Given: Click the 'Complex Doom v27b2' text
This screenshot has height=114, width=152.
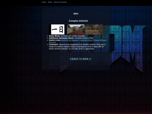Looking at the screenshot, I should click(x=84, y=38).
